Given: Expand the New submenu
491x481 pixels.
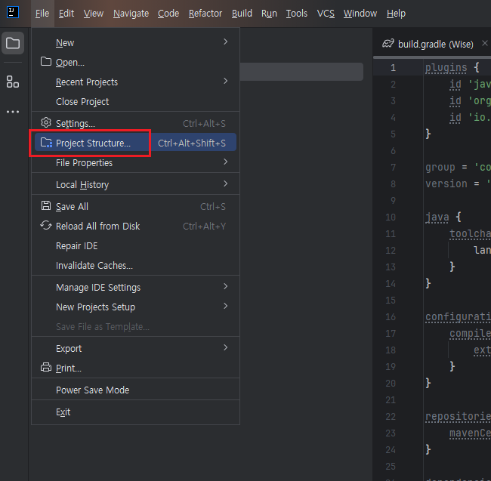Looking at the screenshot, I should (225, 42).
